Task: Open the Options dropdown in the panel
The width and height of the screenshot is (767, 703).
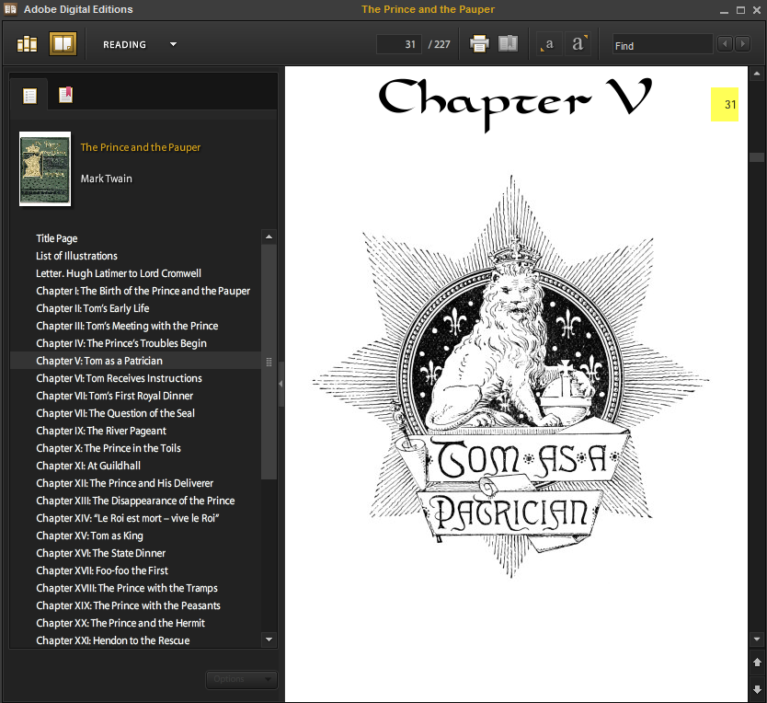Action: [240, 679]
